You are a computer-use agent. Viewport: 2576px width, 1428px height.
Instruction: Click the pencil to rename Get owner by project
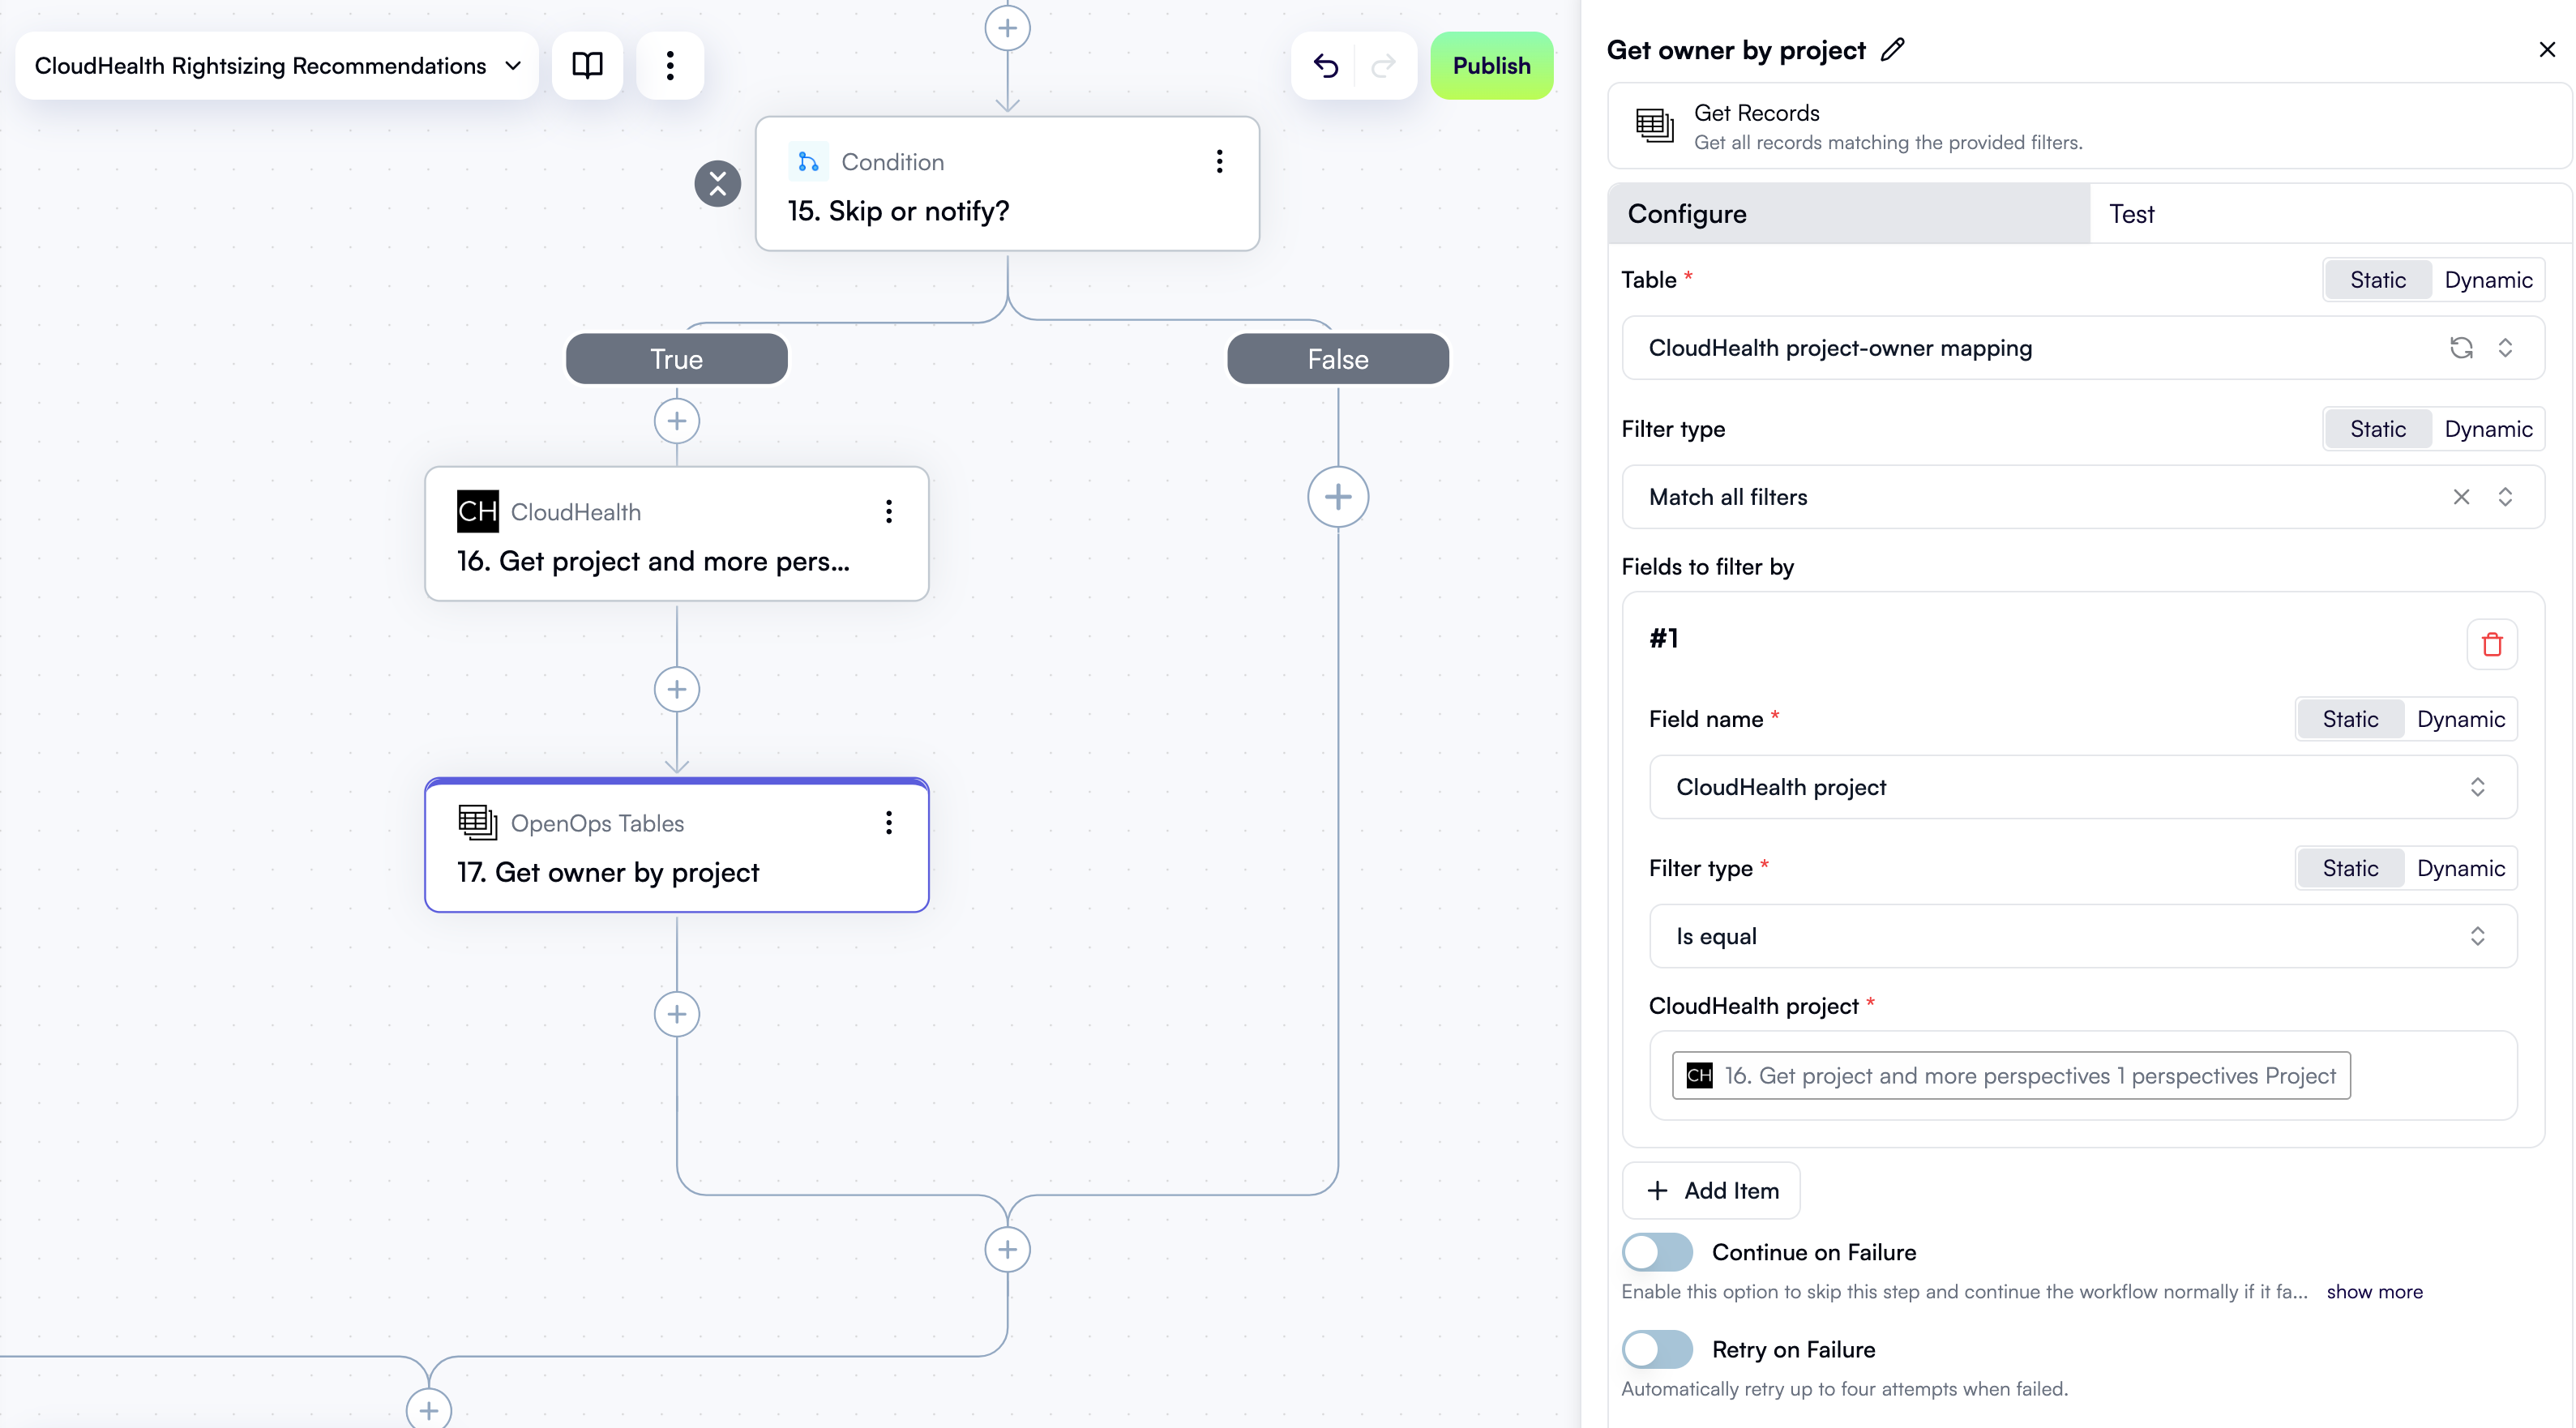pos(1893,49)
